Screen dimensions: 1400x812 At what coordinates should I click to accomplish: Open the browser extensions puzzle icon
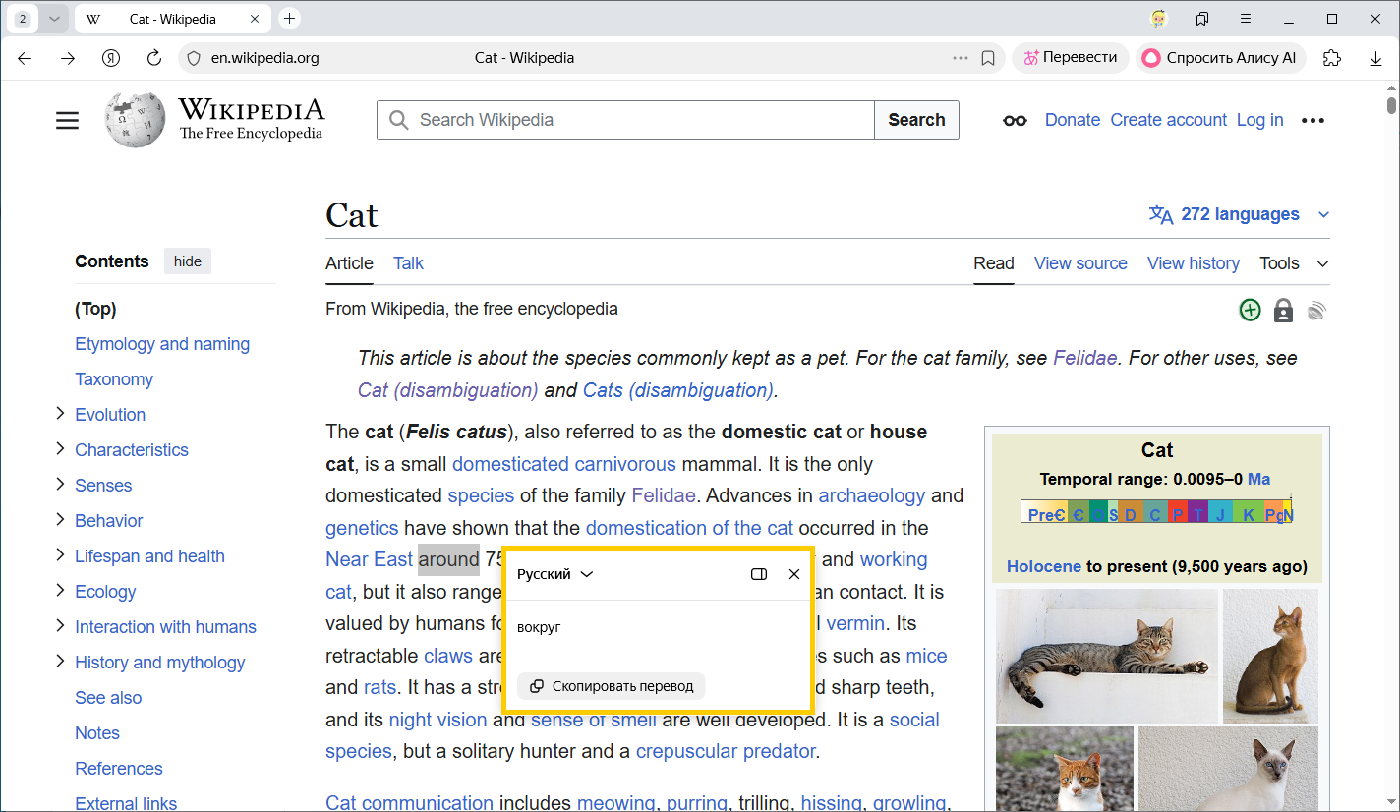pos(1331,58)
